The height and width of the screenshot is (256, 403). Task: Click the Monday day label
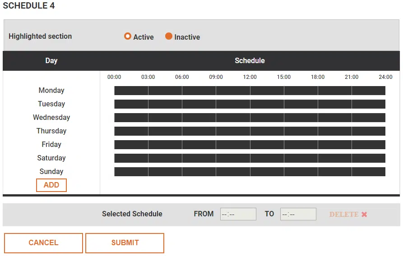tap(51, 91)
